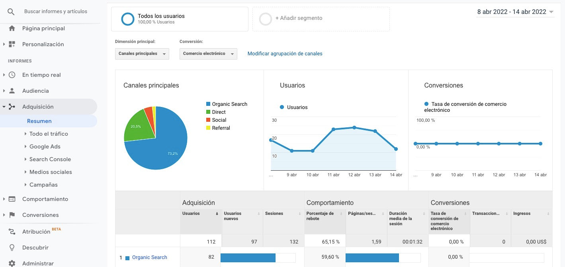The height and width of the screenshot is (267, 565).
Task: Open the Canales principales dimension dropdown
Action: coord(142,54)
